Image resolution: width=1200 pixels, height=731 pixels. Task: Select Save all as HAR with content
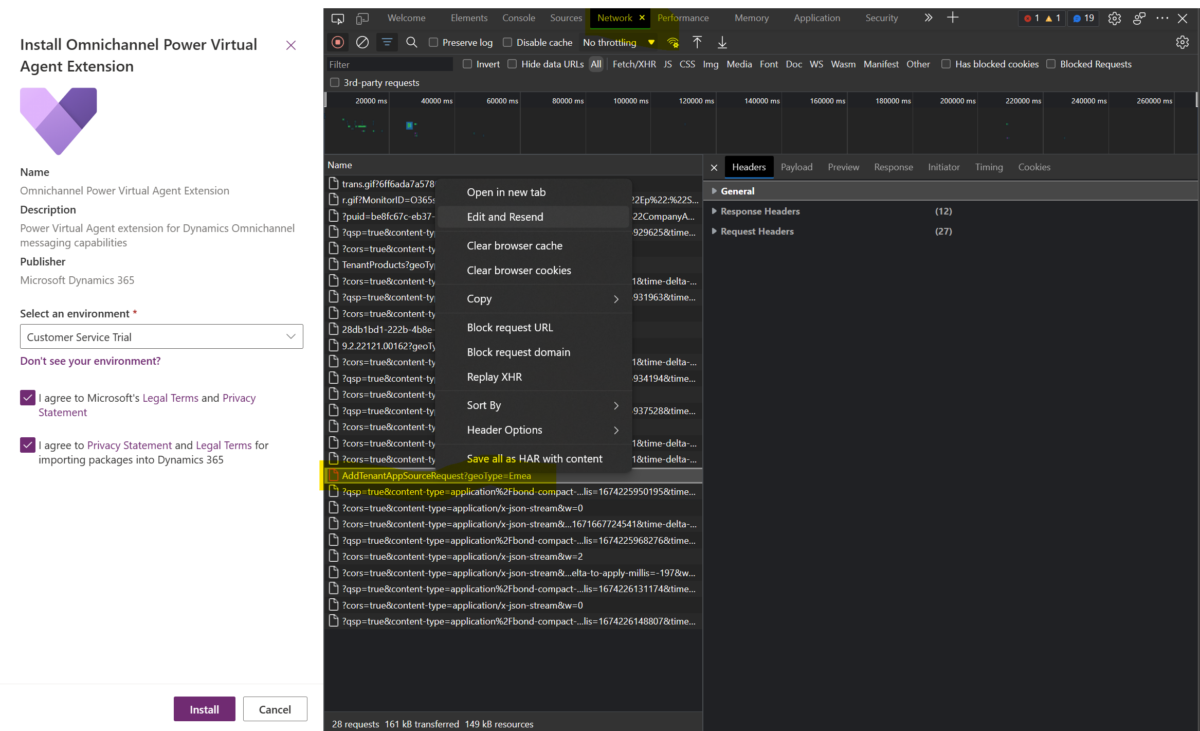click(534, 459)
